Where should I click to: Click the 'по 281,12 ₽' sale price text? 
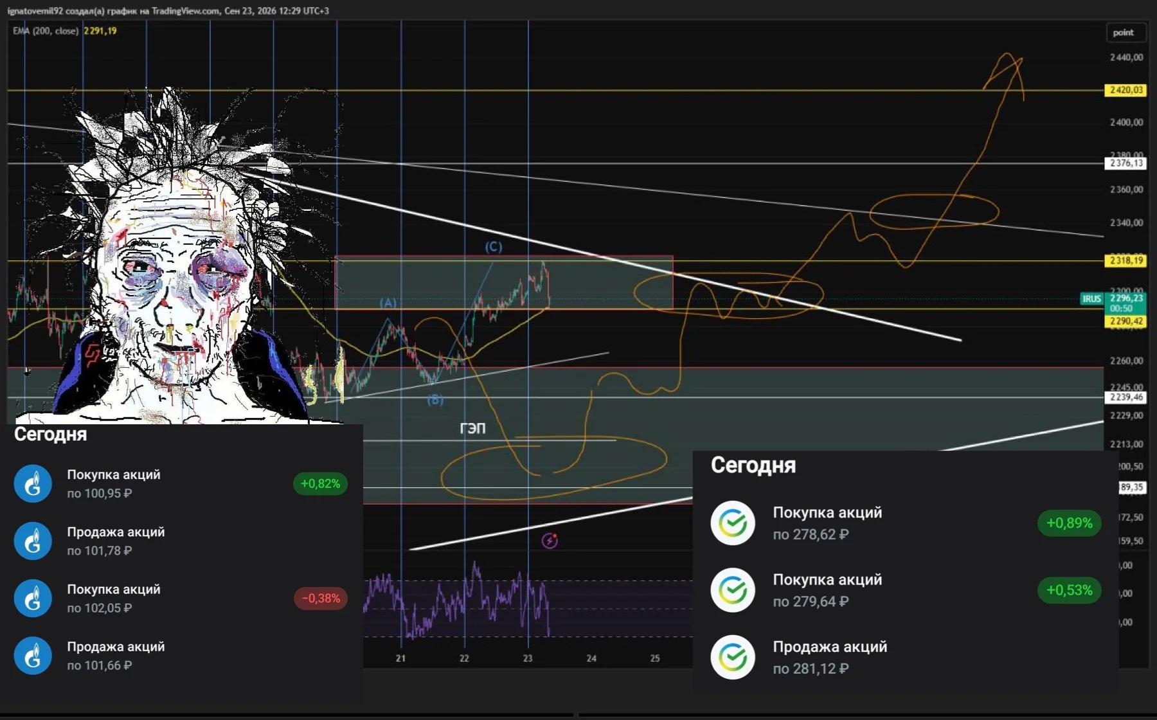pyautogui.click(x=811, y=669)
